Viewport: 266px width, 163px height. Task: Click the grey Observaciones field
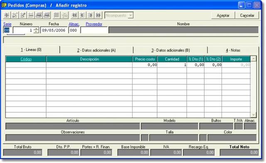(73, 138)
